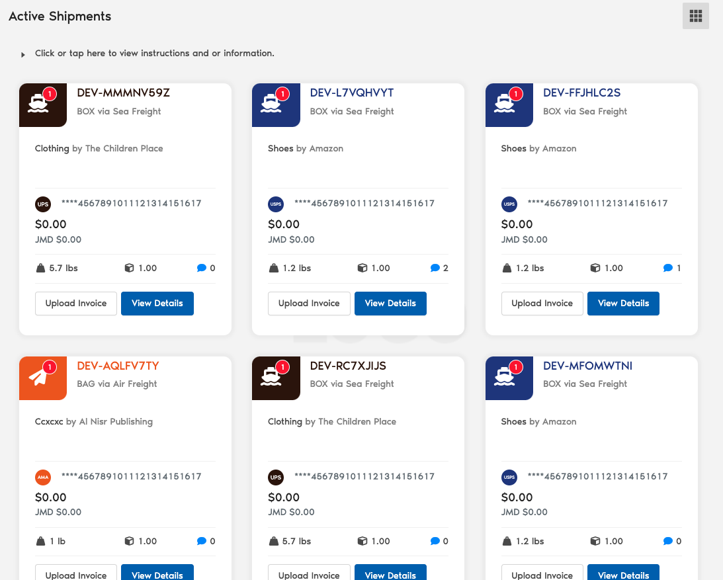Open shipment title DEV-MMMNV59Z
Screen dimensions: 723x580
click(123, 93)
